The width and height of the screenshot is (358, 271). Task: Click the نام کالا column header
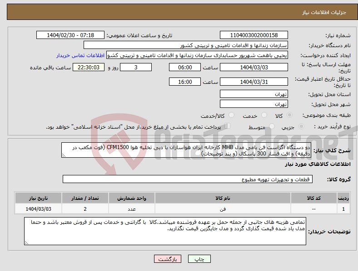pyautogui.click(x=223, y=198)
